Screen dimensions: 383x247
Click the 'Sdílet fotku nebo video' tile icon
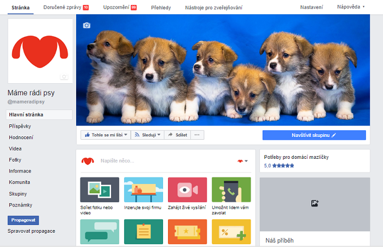click(x=100, y=189)
